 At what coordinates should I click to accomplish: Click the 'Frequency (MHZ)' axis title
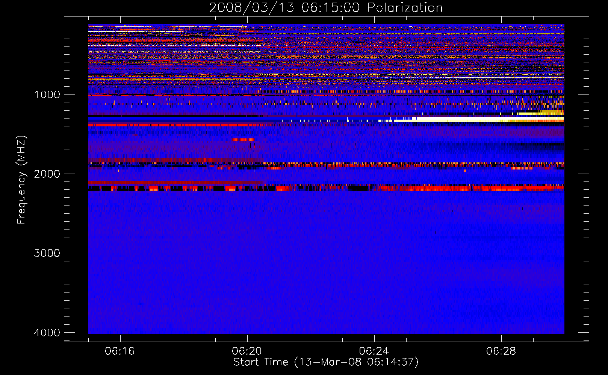point(21,180)
